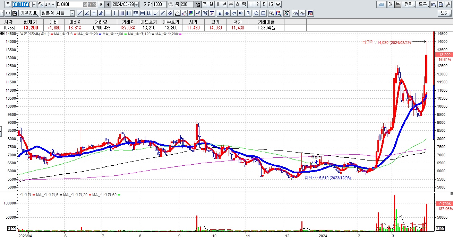Image resolution: width=453 pixels, height=238 pixels.
Task: Open the 보기 view dropdown
Action: pos(445,13)
